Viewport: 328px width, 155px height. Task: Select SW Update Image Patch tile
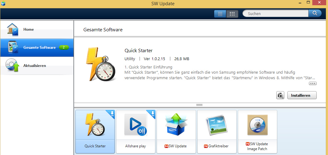point(258,132)
